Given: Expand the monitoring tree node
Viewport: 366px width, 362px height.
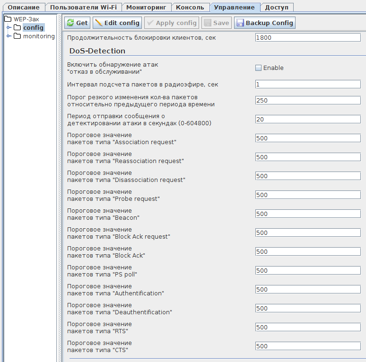Looking at the screenshot, I should [9, 36].
